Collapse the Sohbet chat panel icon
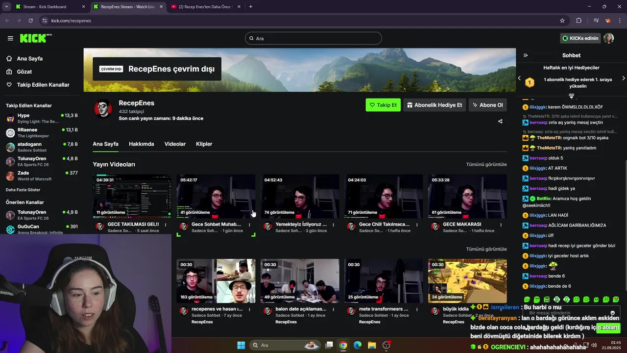This screenshot has height=353, width=627. (x=526, y=55)
